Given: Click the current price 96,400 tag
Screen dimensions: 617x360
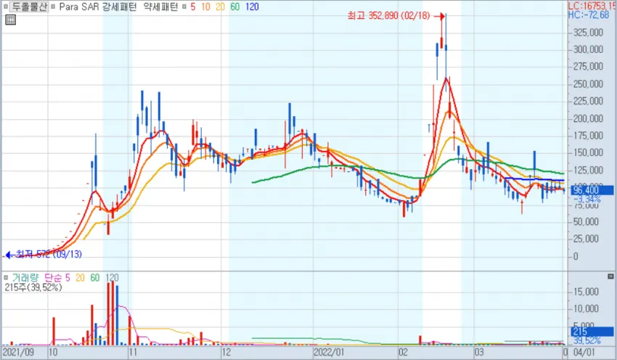Looking at the screenshot, I should pyautogui.click(x=592, y=190).
